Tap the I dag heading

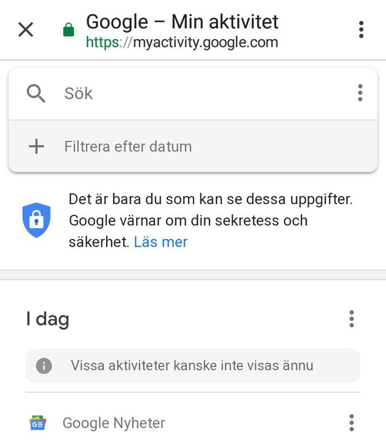click(x=48, y=319)
